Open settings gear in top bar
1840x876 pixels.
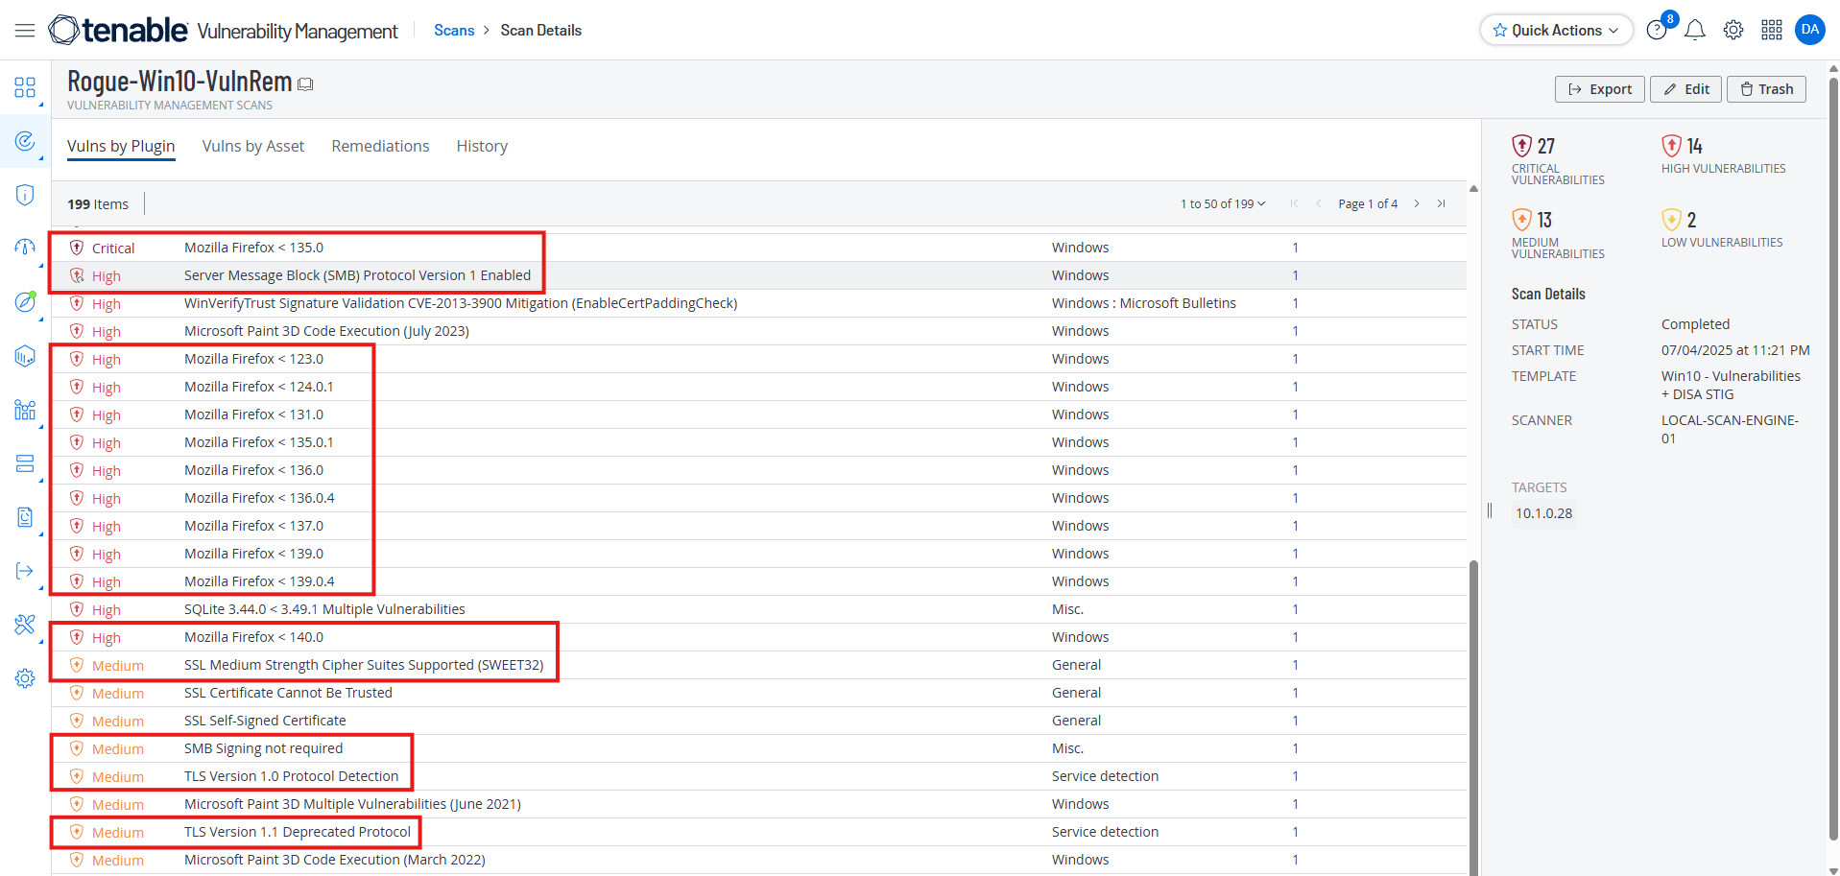coord(1733,31)
